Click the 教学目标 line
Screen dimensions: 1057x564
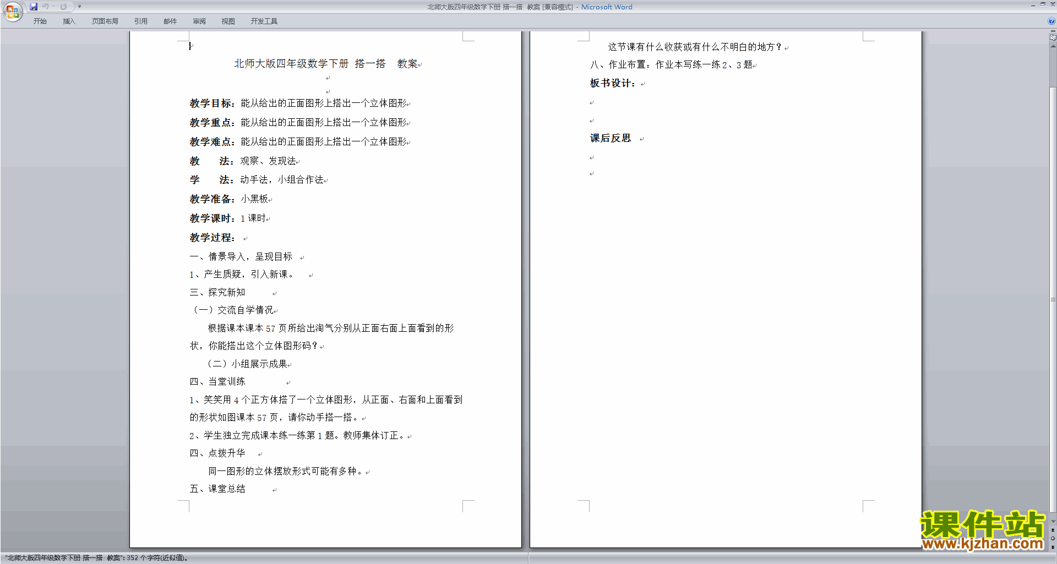click(x=298, y=103)
